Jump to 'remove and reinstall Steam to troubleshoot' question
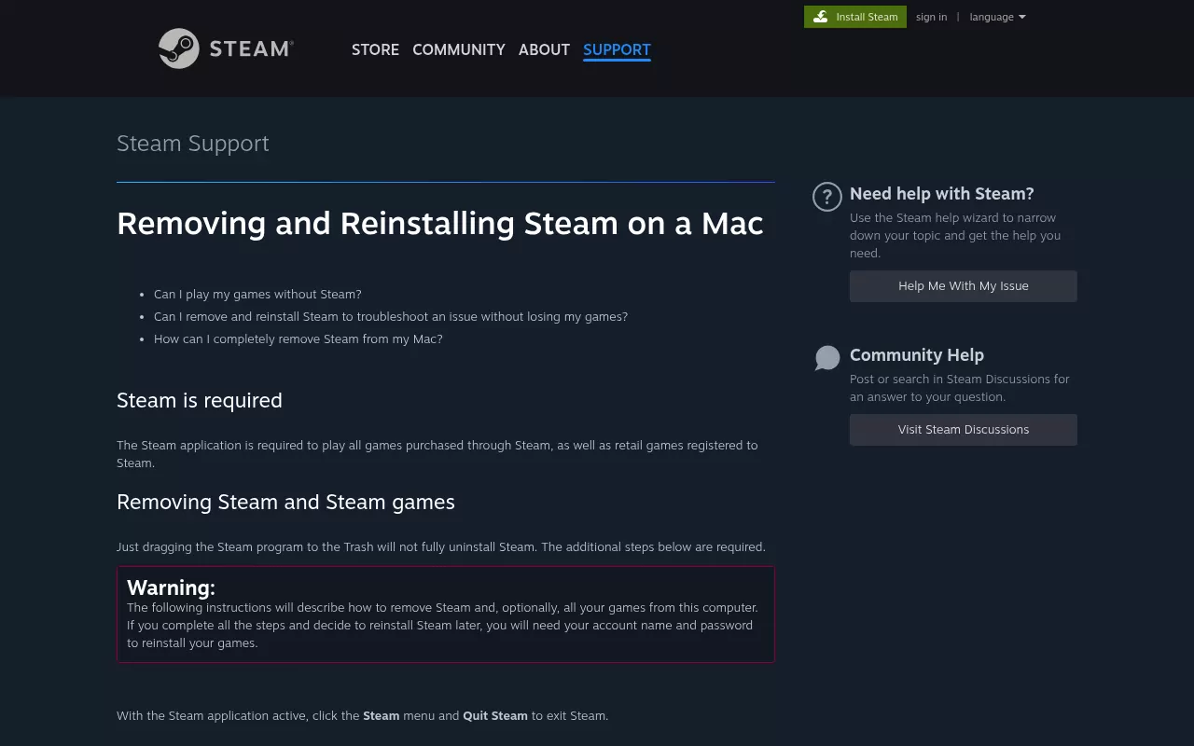The height and width of the screenshot is (746, 1194). pos(391,316)
